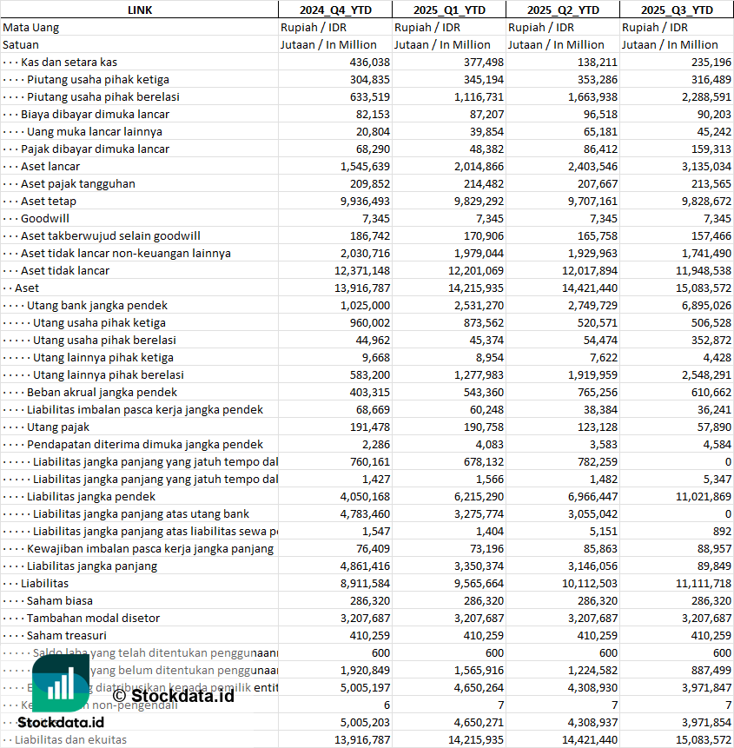Image resolution: width=734 pixels, height=748 pixels.
Task: Click Aset tetap value 9,936,493
Action: (365, 202)
